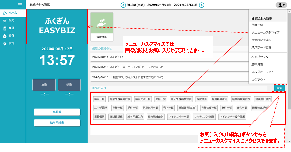Image resolution: width=291 pixels, height=152 pixels.
Task: Click the 売上一覧 favorite button
Action: pyautogui.click(x=168, y=108)
